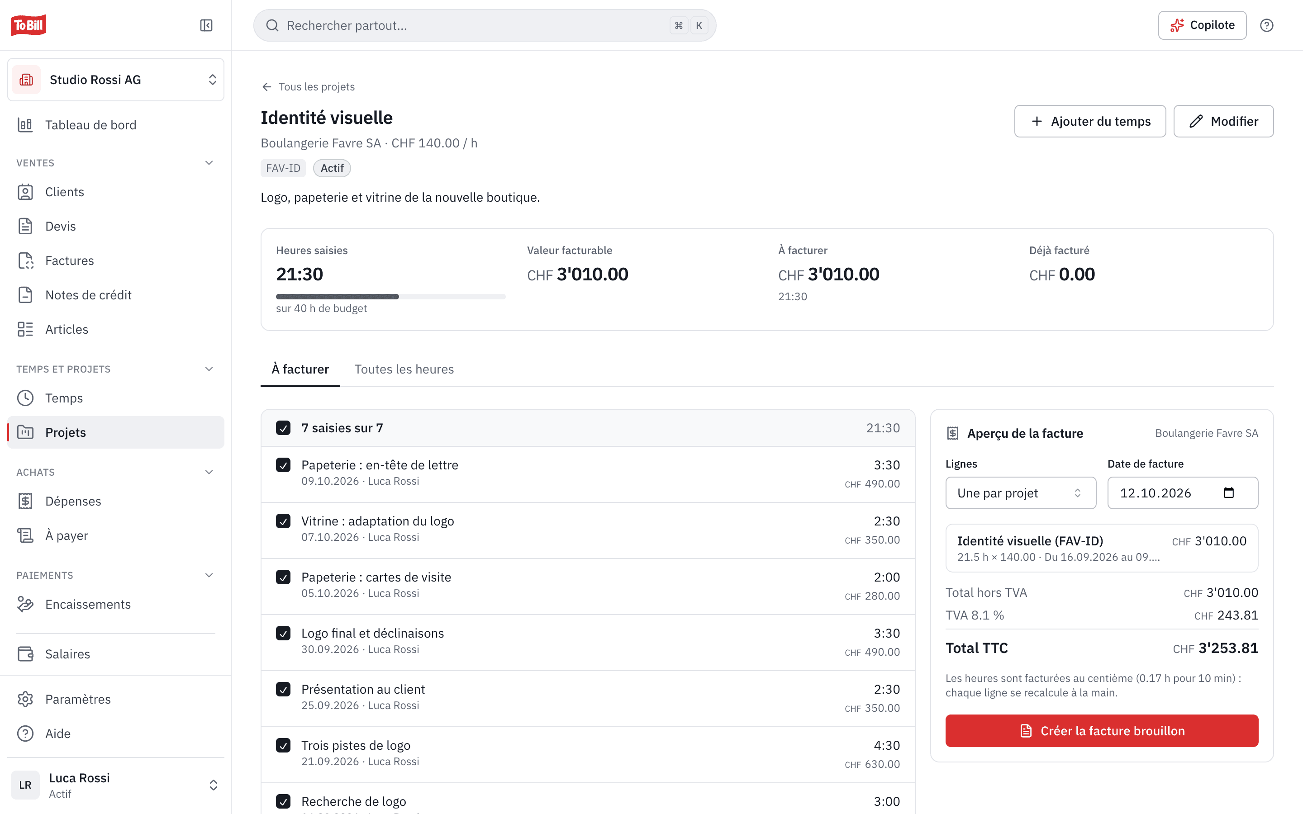This screenshot has height=814, width=1303.
Task: Open Paramètres settings
Action: click(116, 699)
